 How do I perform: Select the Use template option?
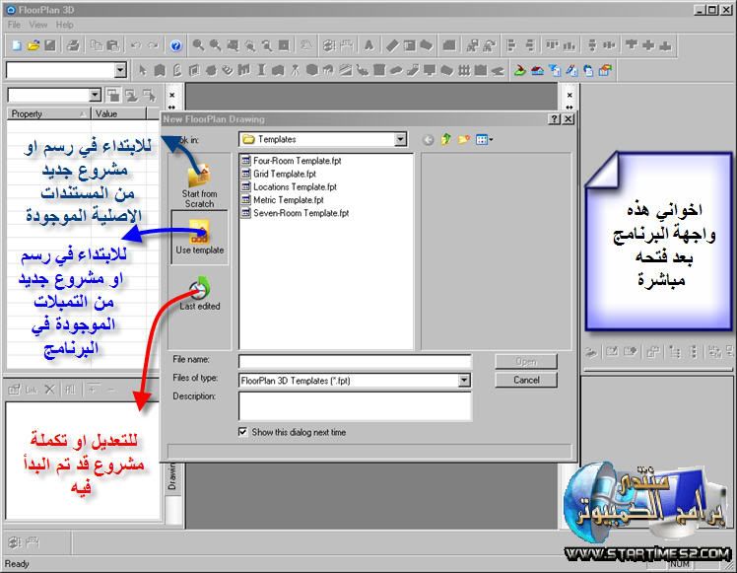[x=200, y=238]
